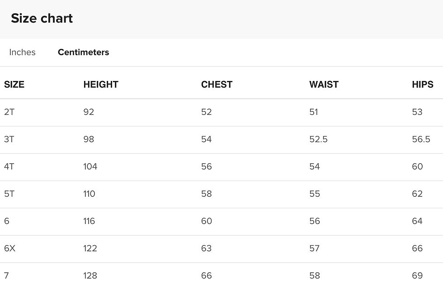Select the 3T size row label
The width and height of the screenshot is (443, 289).
pyautogui.click(x=9, y=139)
